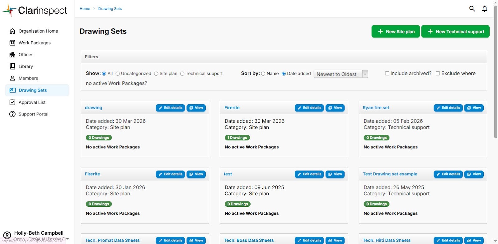Open the Holly-Beth Campbell user menu
This screenshot has height=244, width=498.
[39, 233]
